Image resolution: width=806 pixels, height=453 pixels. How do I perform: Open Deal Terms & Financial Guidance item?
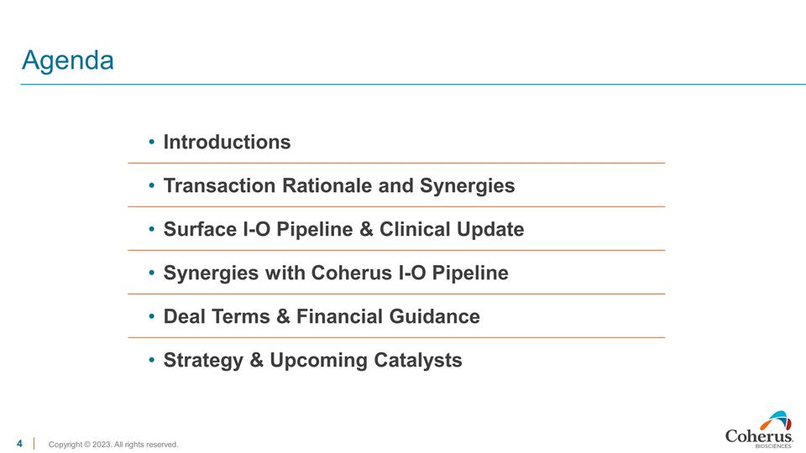click(x=322, y=317)
